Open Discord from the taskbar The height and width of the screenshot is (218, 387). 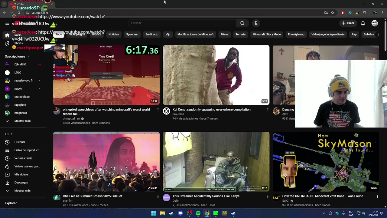(180, 213)
